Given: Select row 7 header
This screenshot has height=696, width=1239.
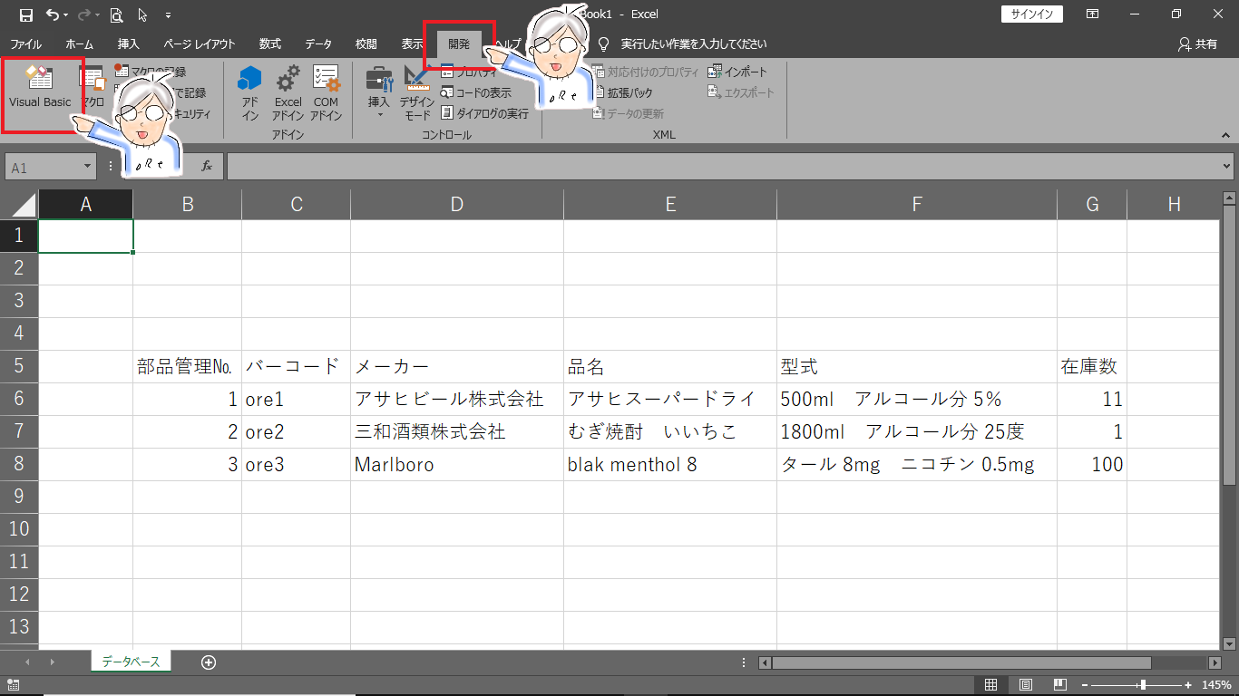Looking at the screenshot, I should click(20, 431).
